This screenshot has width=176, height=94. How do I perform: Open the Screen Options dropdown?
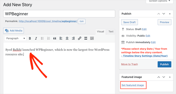159,1
